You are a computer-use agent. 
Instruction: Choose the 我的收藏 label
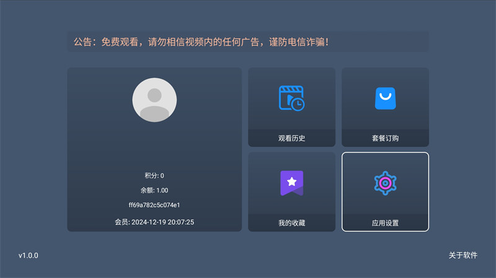[291, 223]
